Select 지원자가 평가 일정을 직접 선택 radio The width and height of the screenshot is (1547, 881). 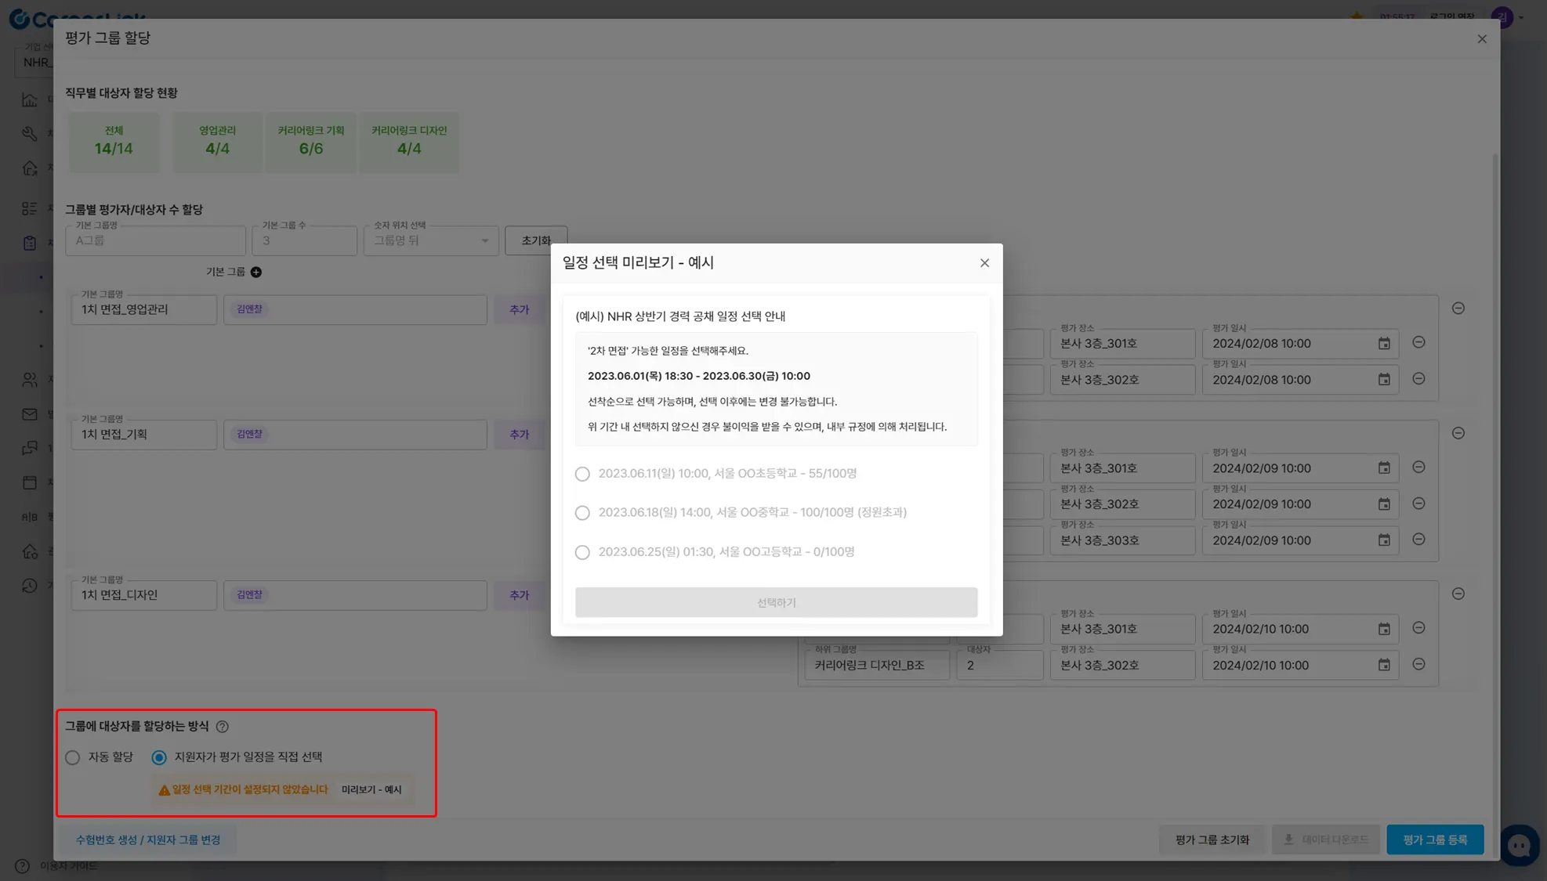coord(159,757)
